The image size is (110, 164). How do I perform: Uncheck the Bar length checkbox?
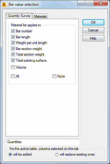coord(13,37)
